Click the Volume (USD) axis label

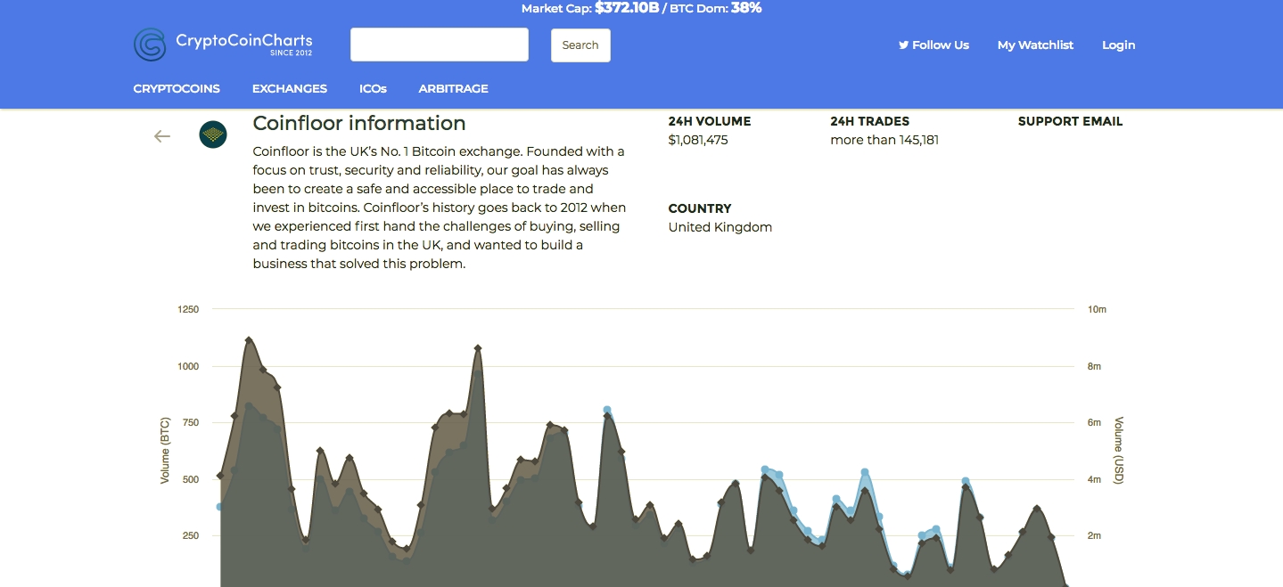(x=1119, y=451)
